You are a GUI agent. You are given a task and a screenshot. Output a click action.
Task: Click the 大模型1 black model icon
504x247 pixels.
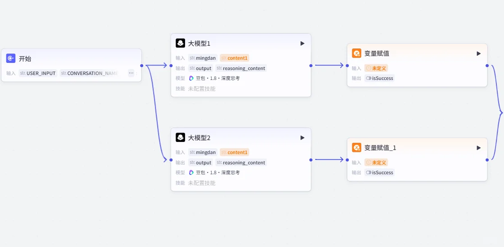[x=180, y=43]
